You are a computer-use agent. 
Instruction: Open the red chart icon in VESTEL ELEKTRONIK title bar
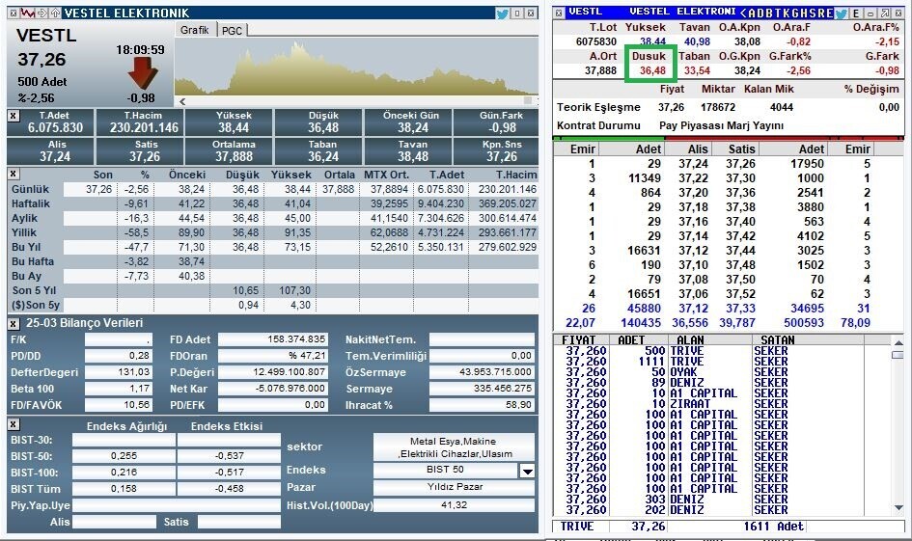pos(27,13)
